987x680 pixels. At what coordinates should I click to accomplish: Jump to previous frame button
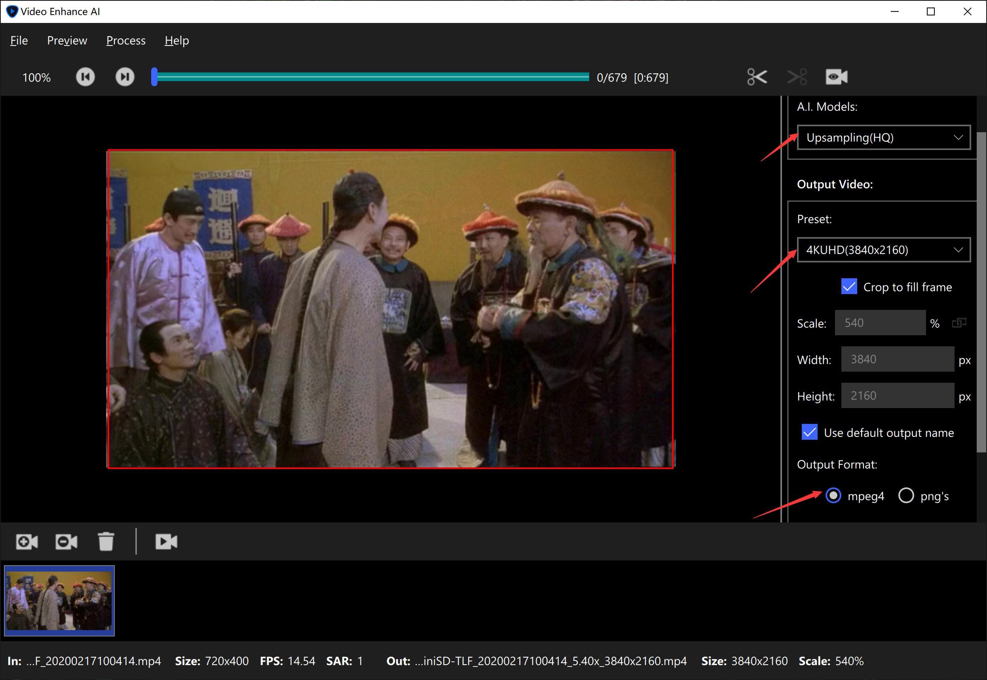(x=85, y=77)
